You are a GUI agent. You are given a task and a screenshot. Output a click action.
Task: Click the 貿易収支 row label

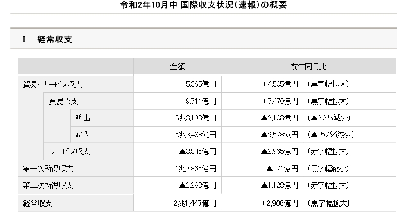tap(63, 101)
